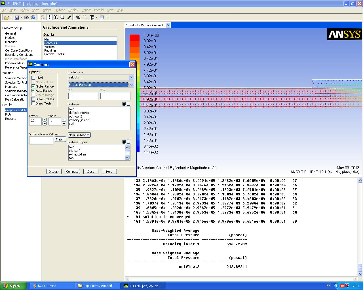Click the graphics window display options icon

pyautogui.click(x=102, y=17)
